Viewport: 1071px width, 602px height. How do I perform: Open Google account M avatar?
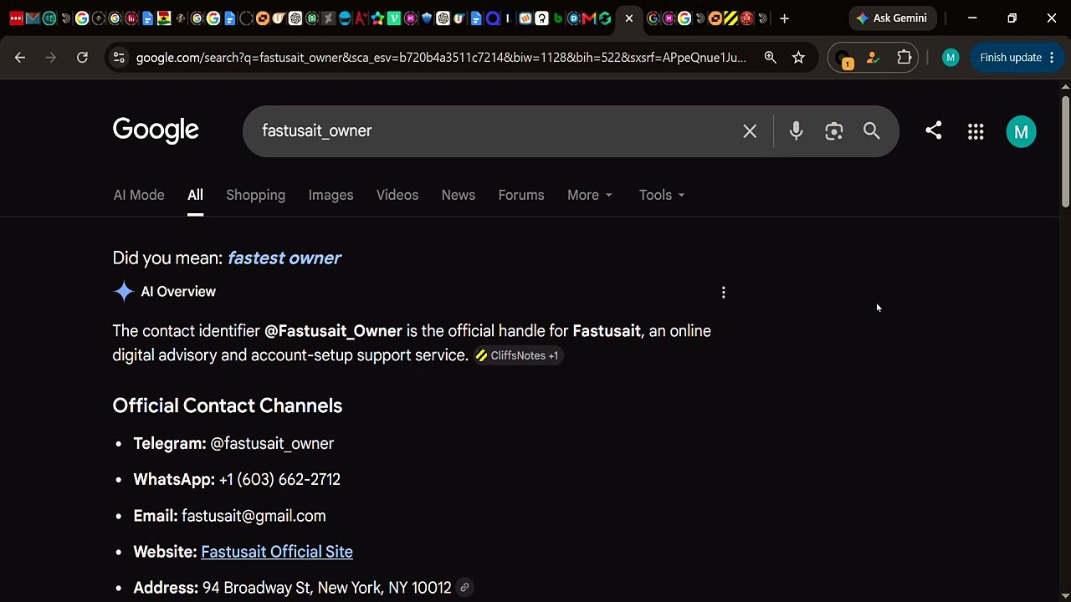tap(1021, 131)
